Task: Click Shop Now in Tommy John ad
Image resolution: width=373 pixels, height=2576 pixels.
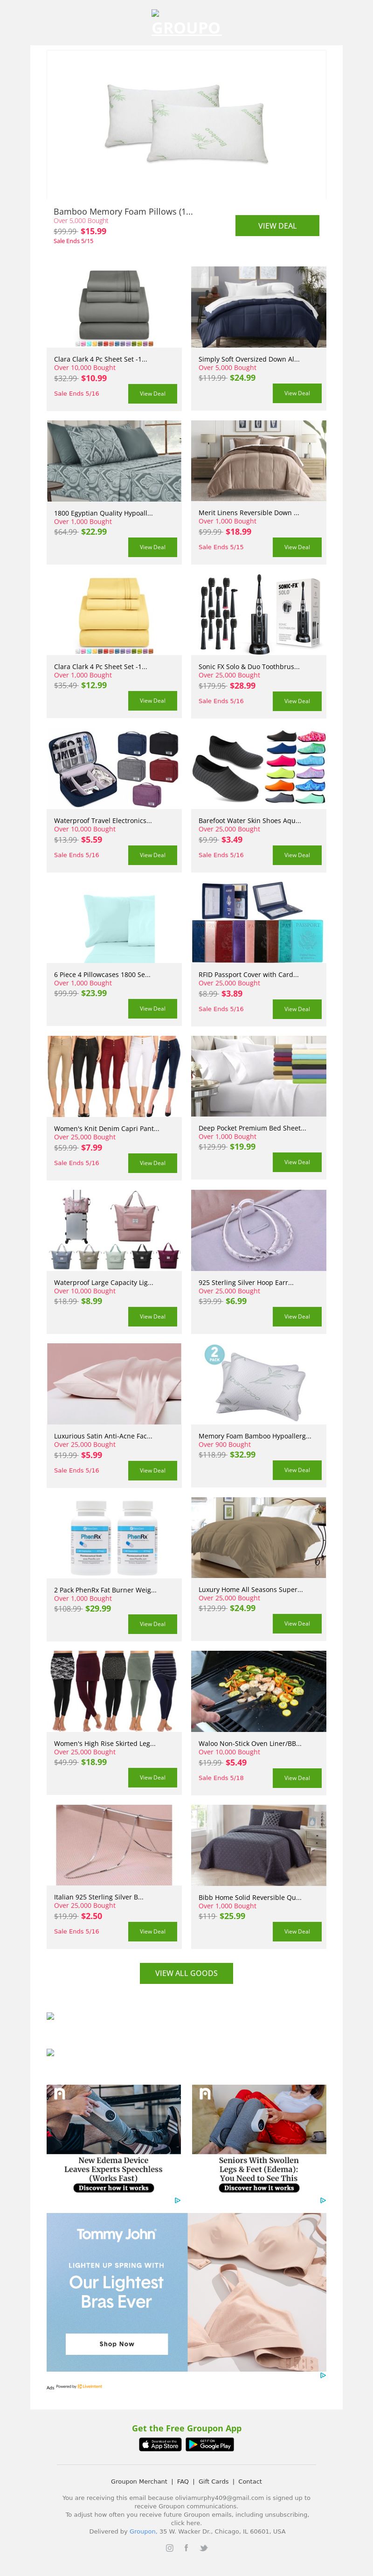Action: [x=117, y=2343]
